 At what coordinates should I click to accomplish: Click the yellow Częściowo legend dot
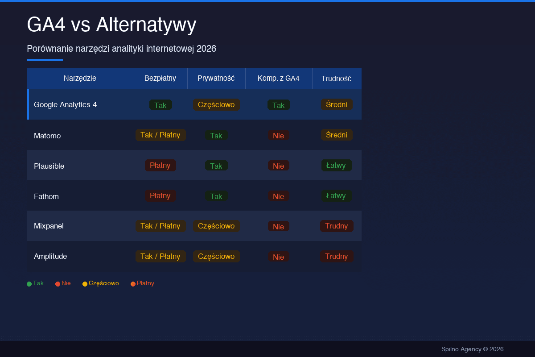pos(85,284)
